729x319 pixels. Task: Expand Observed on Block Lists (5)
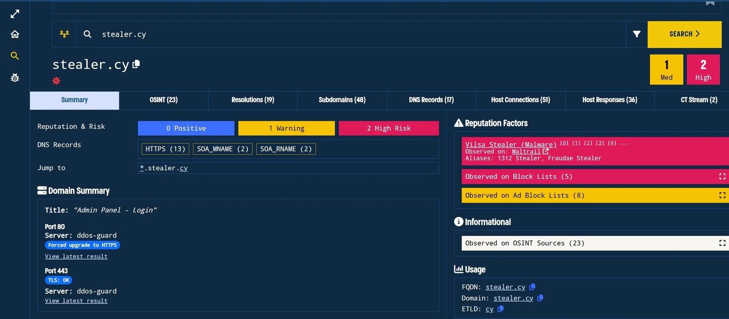pyautogui.click(x=722, y=176)
